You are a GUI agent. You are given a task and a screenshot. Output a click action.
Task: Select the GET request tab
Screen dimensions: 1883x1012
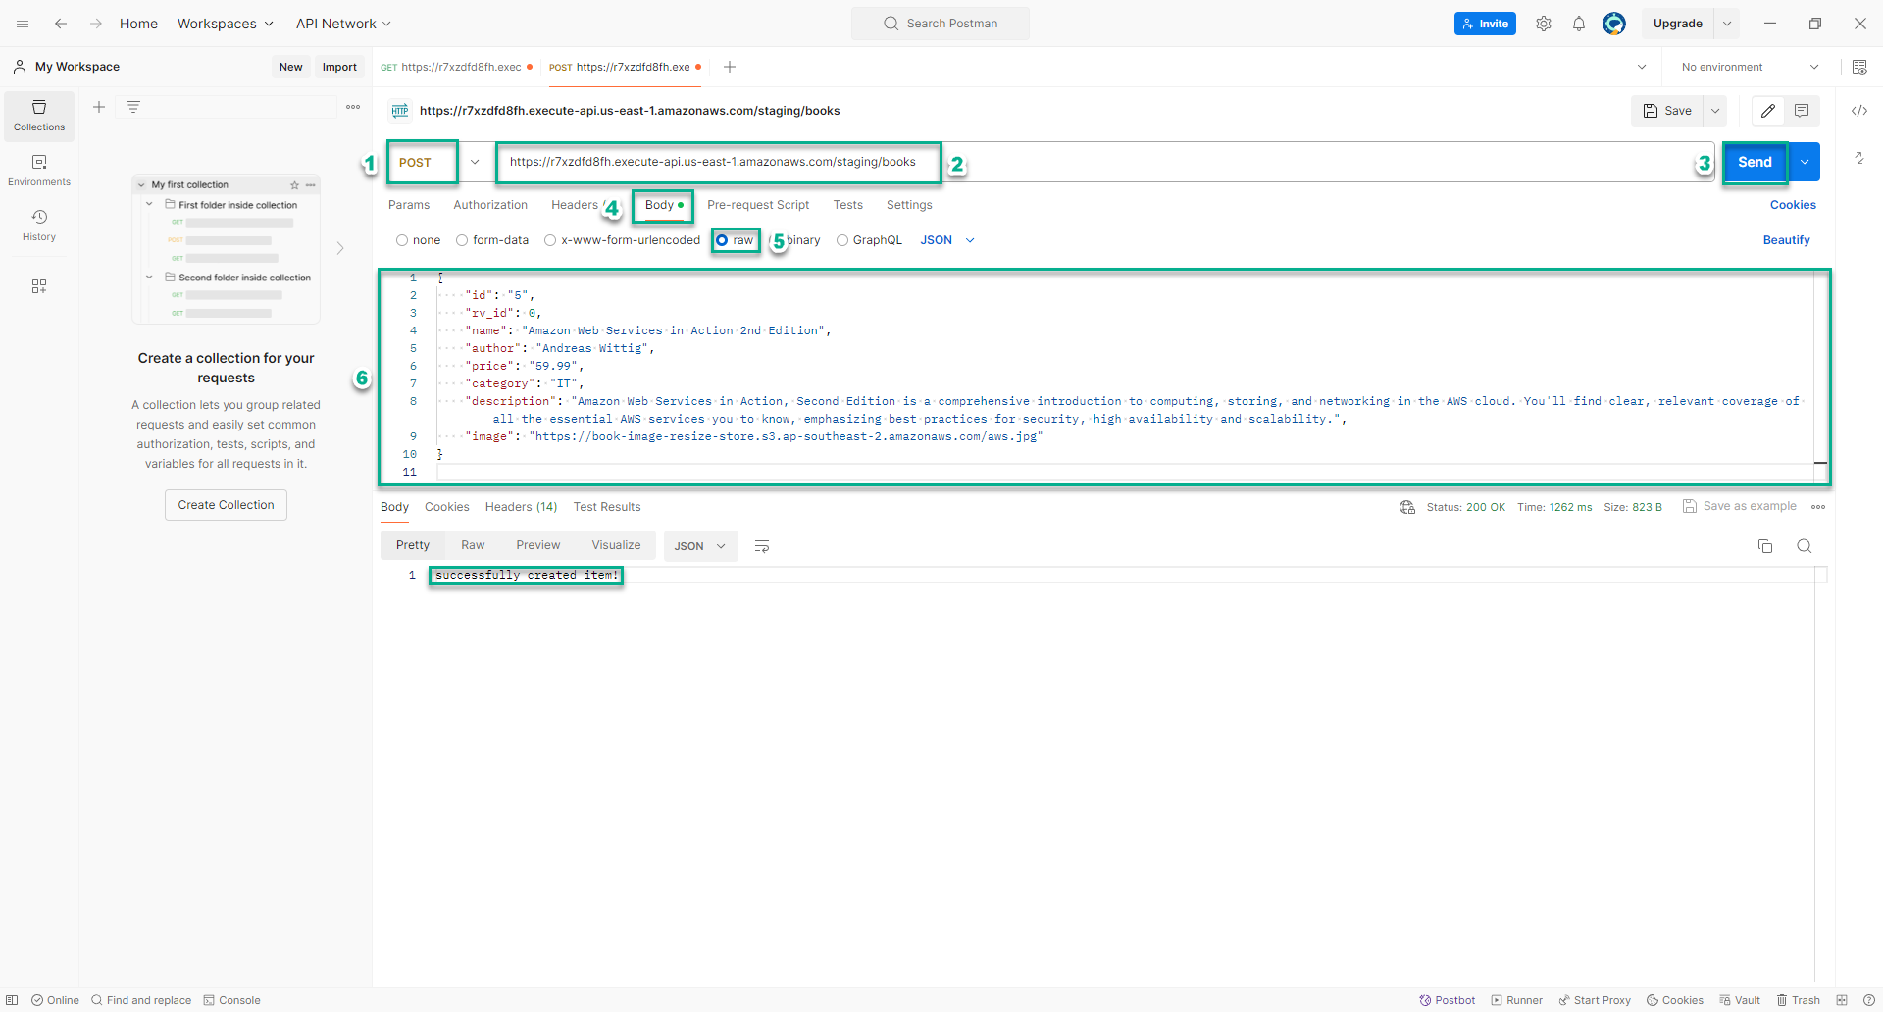pyautogui.click(x=456, y=67)
